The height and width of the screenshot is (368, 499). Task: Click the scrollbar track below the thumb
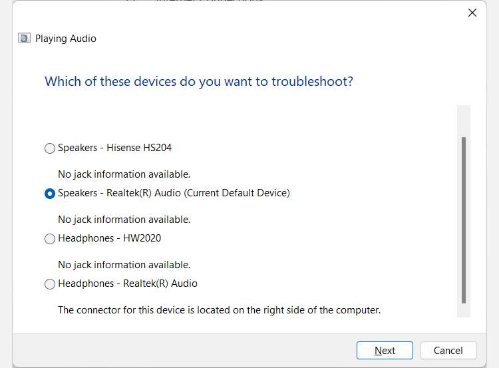(464, 311)
